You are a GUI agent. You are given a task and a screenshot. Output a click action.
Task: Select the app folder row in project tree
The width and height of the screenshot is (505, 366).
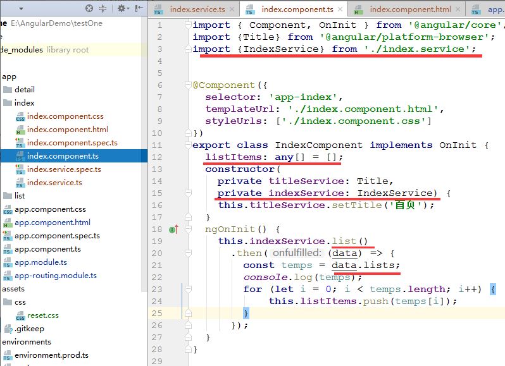coord(9,76)
